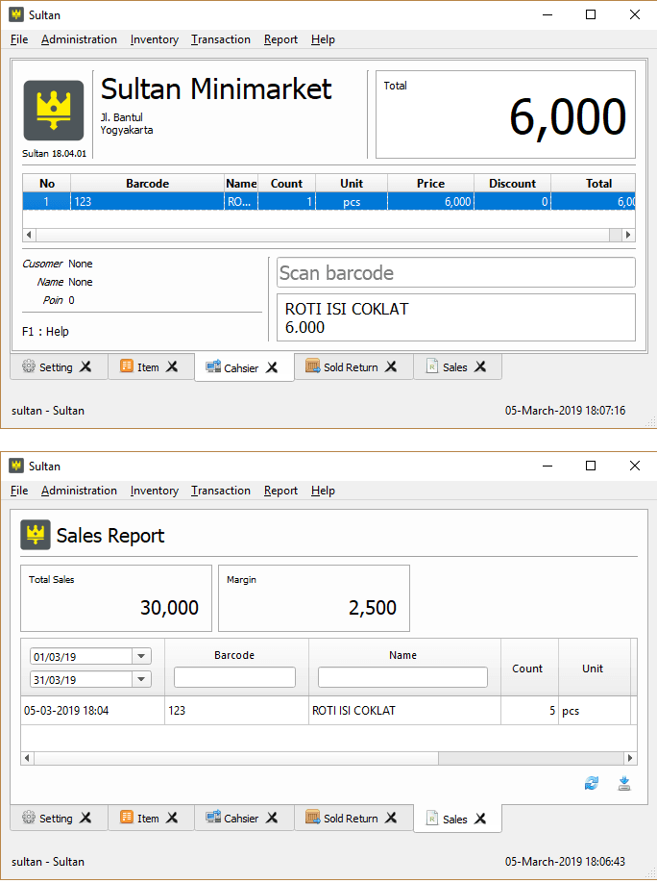The image size is (657, 883).
Task: Switch to the Item tab in the Sales Report window
Action: click(x=146, y=819)
